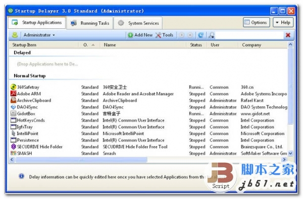Click the horizontal scrollbar thumb

[x=81, y=160]
